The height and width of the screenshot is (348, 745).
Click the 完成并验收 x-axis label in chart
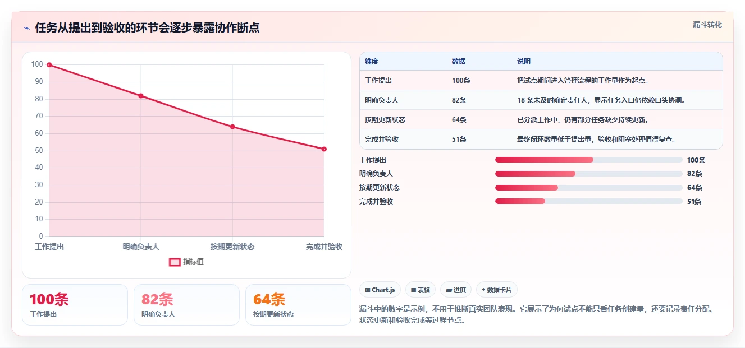coord(324,247)
